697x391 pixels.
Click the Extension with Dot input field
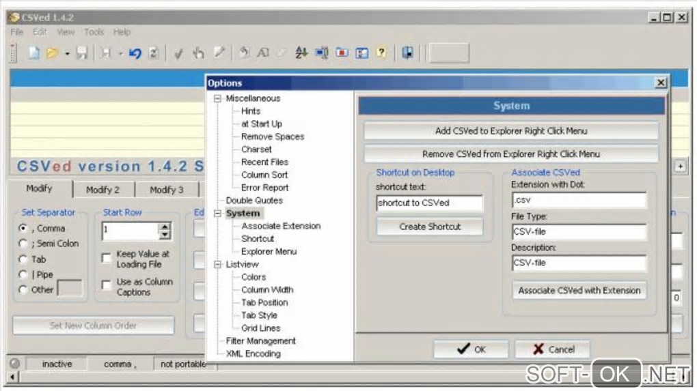coord(579,200)
